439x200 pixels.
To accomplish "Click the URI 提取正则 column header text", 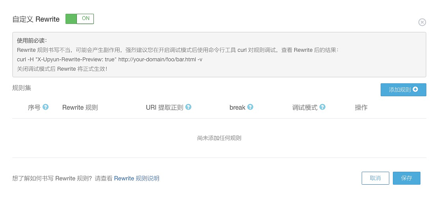I will click(x=164, y=107).
